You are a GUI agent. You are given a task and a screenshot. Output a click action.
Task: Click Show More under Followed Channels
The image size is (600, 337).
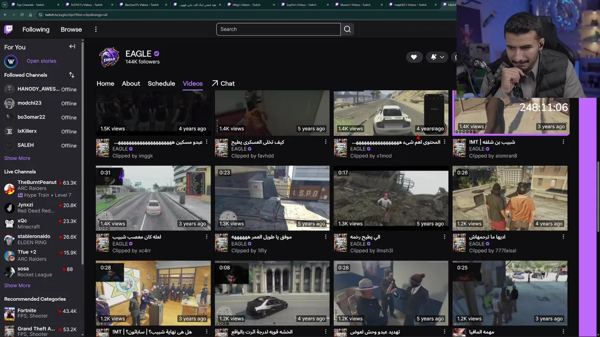[17, 158]
